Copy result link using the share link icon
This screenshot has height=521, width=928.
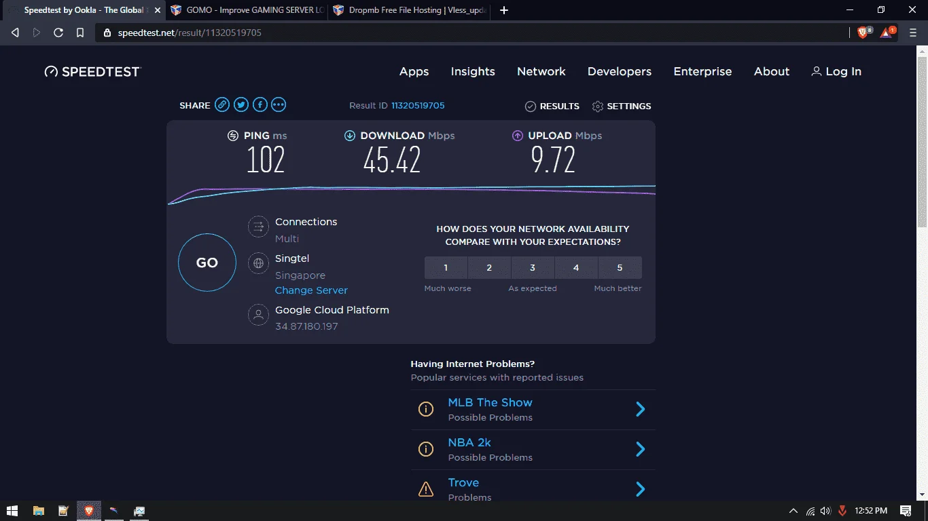(222, 104)
